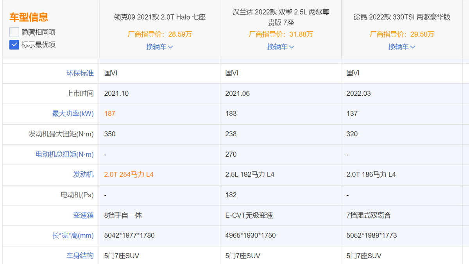Click the 汉兰达 2022款 双擎 model title
The height and width of the screenshot is (264, 469).
(x=281, y=17)
